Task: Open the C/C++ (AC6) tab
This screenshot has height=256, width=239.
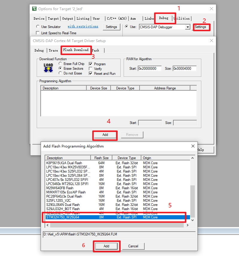Action: point(117,18)
